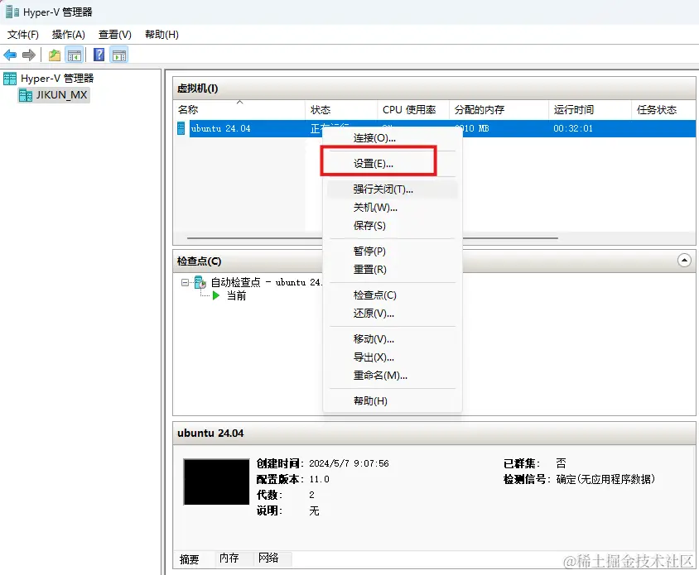Choose 重命名(M)... from context menu
This screenshot has width=699, height=575.
pyautogui.click(x=393, y=376)
